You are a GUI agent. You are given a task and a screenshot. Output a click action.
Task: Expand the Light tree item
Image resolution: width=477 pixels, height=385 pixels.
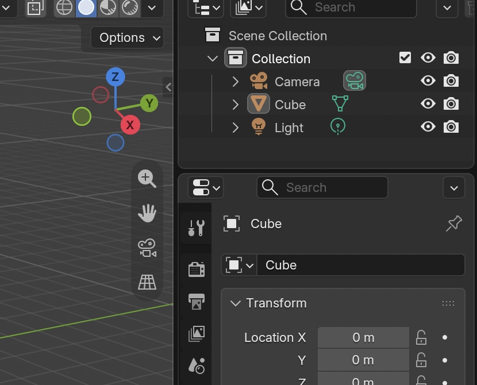(235, 128)
